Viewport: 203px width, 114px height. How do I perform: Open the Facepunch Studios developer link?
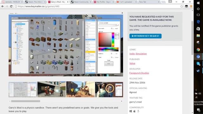tap(139, 73)
